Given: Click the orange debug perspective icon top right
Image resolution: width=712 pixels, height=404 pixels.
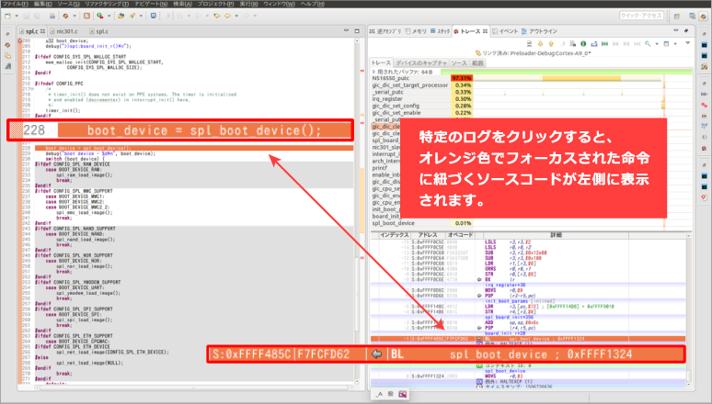Looking at the screenshot, I should [703, 16].
